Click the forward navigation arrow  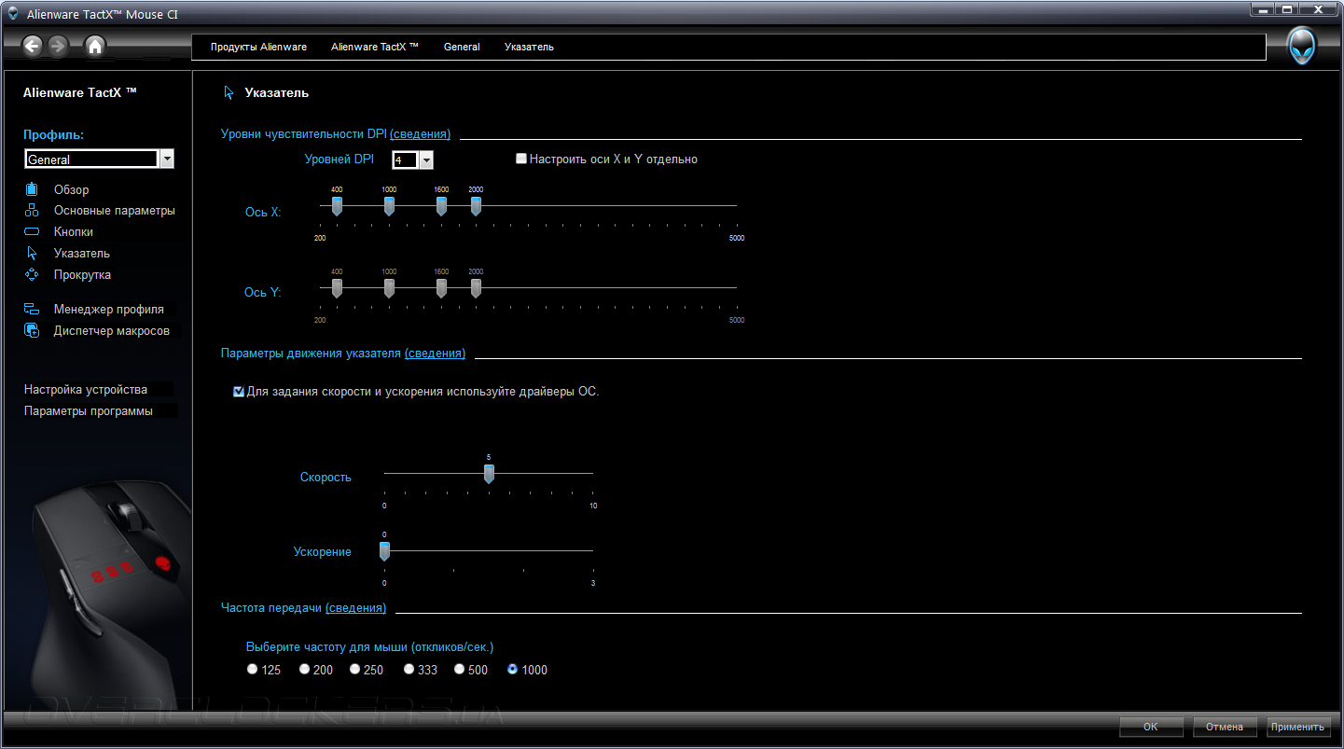(58, 46)
